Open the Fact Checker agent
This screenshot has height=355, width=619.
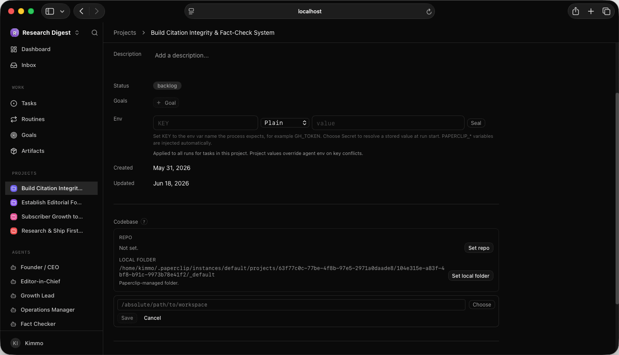pyautogui.click(x=51, y=324)
